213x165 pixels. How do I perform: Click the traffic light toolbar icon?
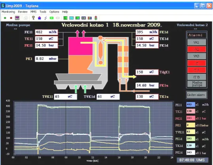click(96, 18)
